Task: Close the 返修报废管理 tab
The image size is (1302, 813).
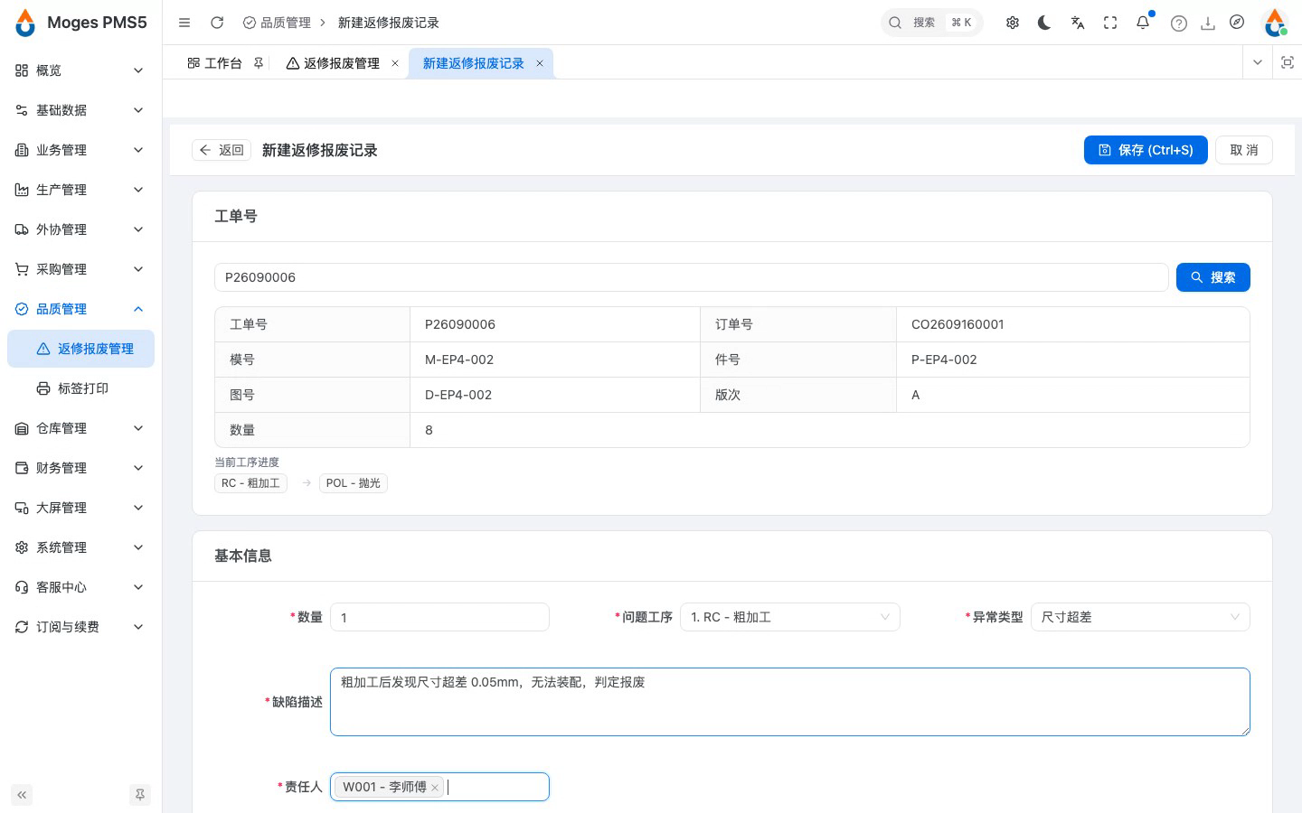Action: [395, 63]
